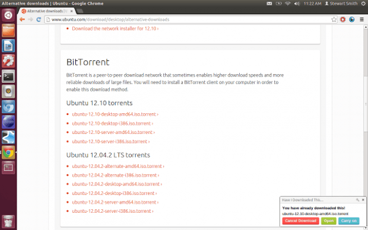368x230 pixels.
Task: Open the Stewart Smith user menu
Action: [341, 4]
